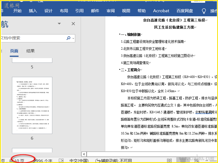
Task: Click the proofing check icon in status bar
Action: pyautogui.click(x=61, y=161)
